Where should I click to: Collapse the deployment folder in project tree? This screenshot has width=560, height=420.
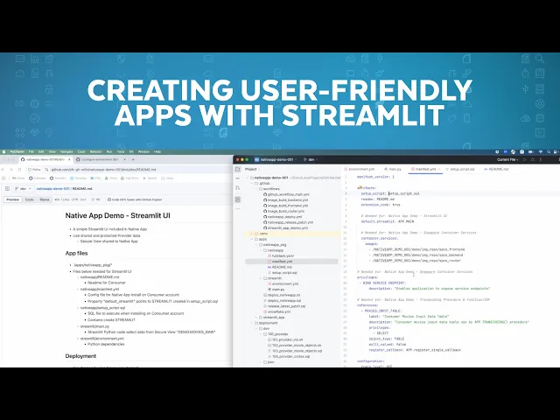(252, 323)
